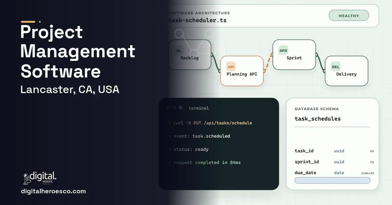This screenshot has width=392, height=205.
Task: Click the Digital Heroes logo
Action: (x=40, y=178)
